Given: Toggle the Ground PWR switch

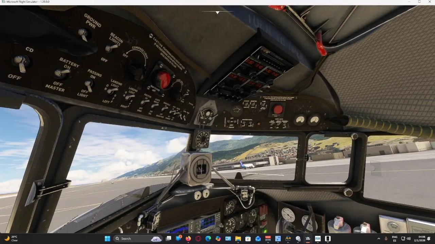Looking at the screenshot, I should [x=83, y=34].
